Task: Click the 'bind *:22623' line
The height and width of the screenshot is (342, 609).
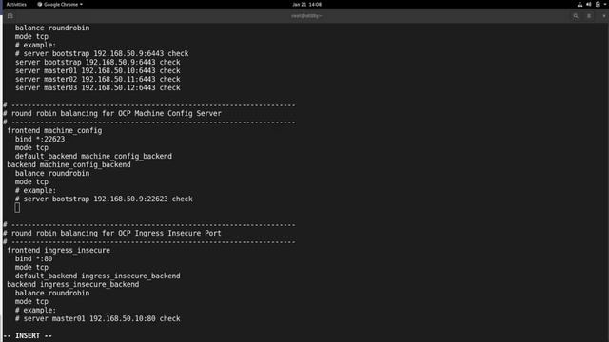Action: coord(40,140)
